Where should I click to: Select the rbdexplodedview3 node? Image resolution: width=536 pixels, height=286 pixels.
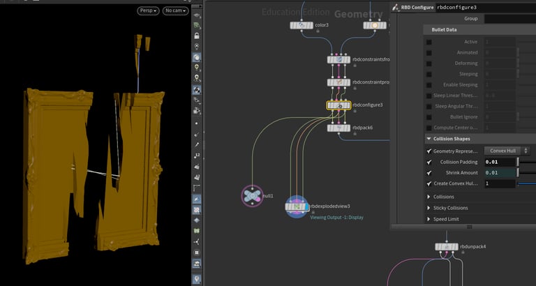pyautogui.click(x=297, y=206)
